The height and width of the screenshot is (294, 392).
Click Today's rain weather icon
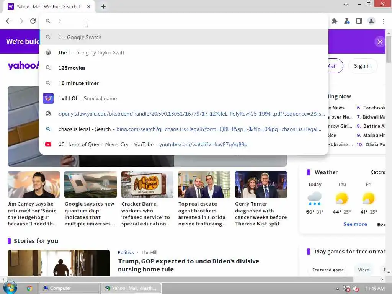315,199
